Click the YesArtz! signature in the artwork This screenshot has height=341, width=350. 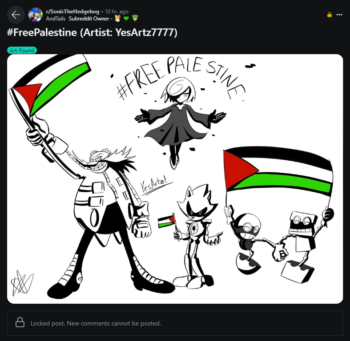tap(154, 185)
